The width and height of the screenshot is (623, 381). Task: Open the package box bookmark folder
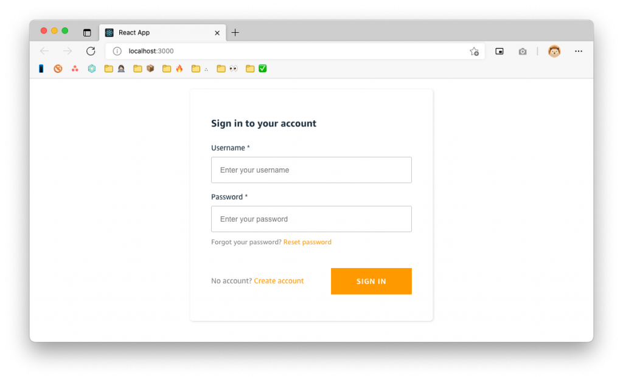coord(151,68)
